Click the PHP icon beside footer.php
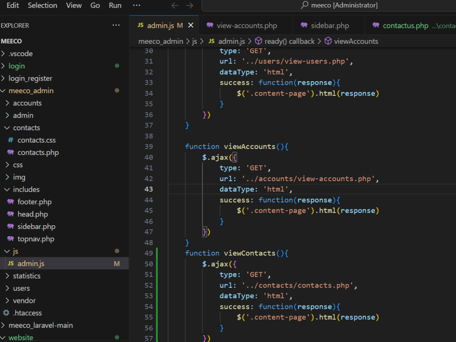456x342 pixels. point(10,202)
